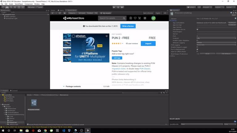Collapse the Settings foldout in Inspector

pyautogui.click(x=170, y=21)
